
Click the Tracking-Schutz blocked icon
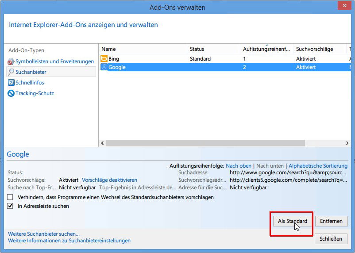tap(11, 93)
